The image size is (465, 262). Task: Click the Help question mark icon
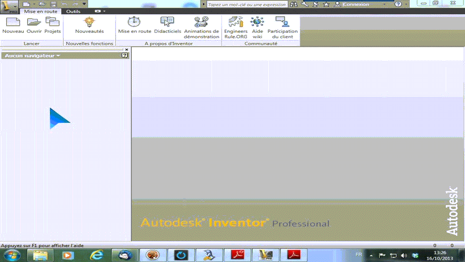[398, 4]
